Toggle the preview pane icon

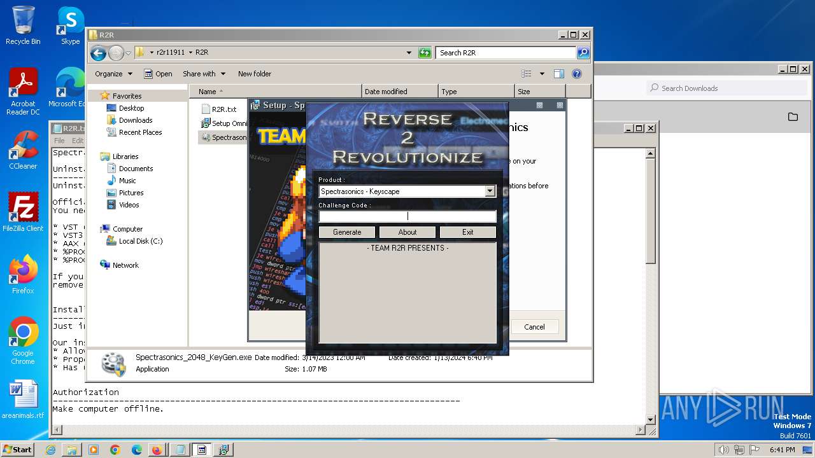click(x=559, y=74)
